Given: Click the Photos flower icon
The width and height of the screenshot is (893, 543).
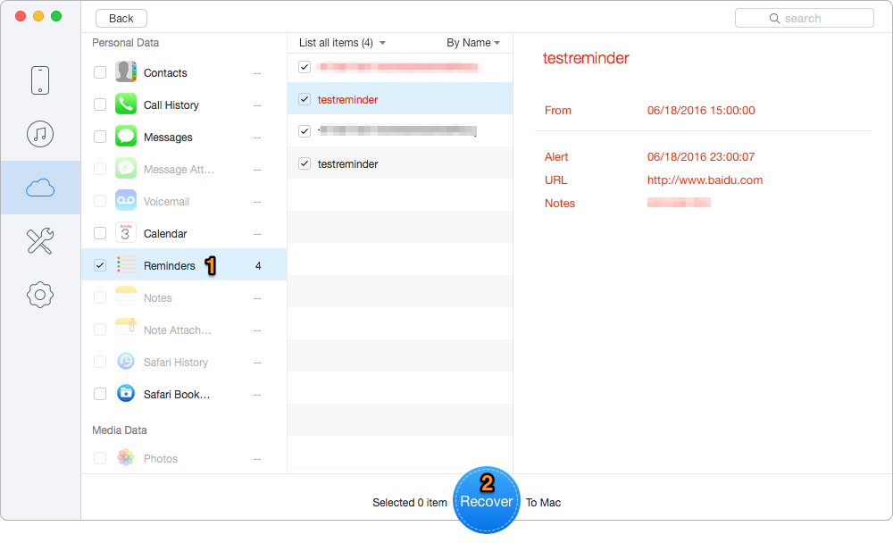Looking at the screenshot, I should 126,457.
